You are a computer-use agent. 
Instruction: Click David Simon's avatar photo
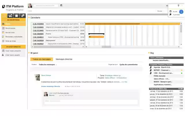pos(38,77)
